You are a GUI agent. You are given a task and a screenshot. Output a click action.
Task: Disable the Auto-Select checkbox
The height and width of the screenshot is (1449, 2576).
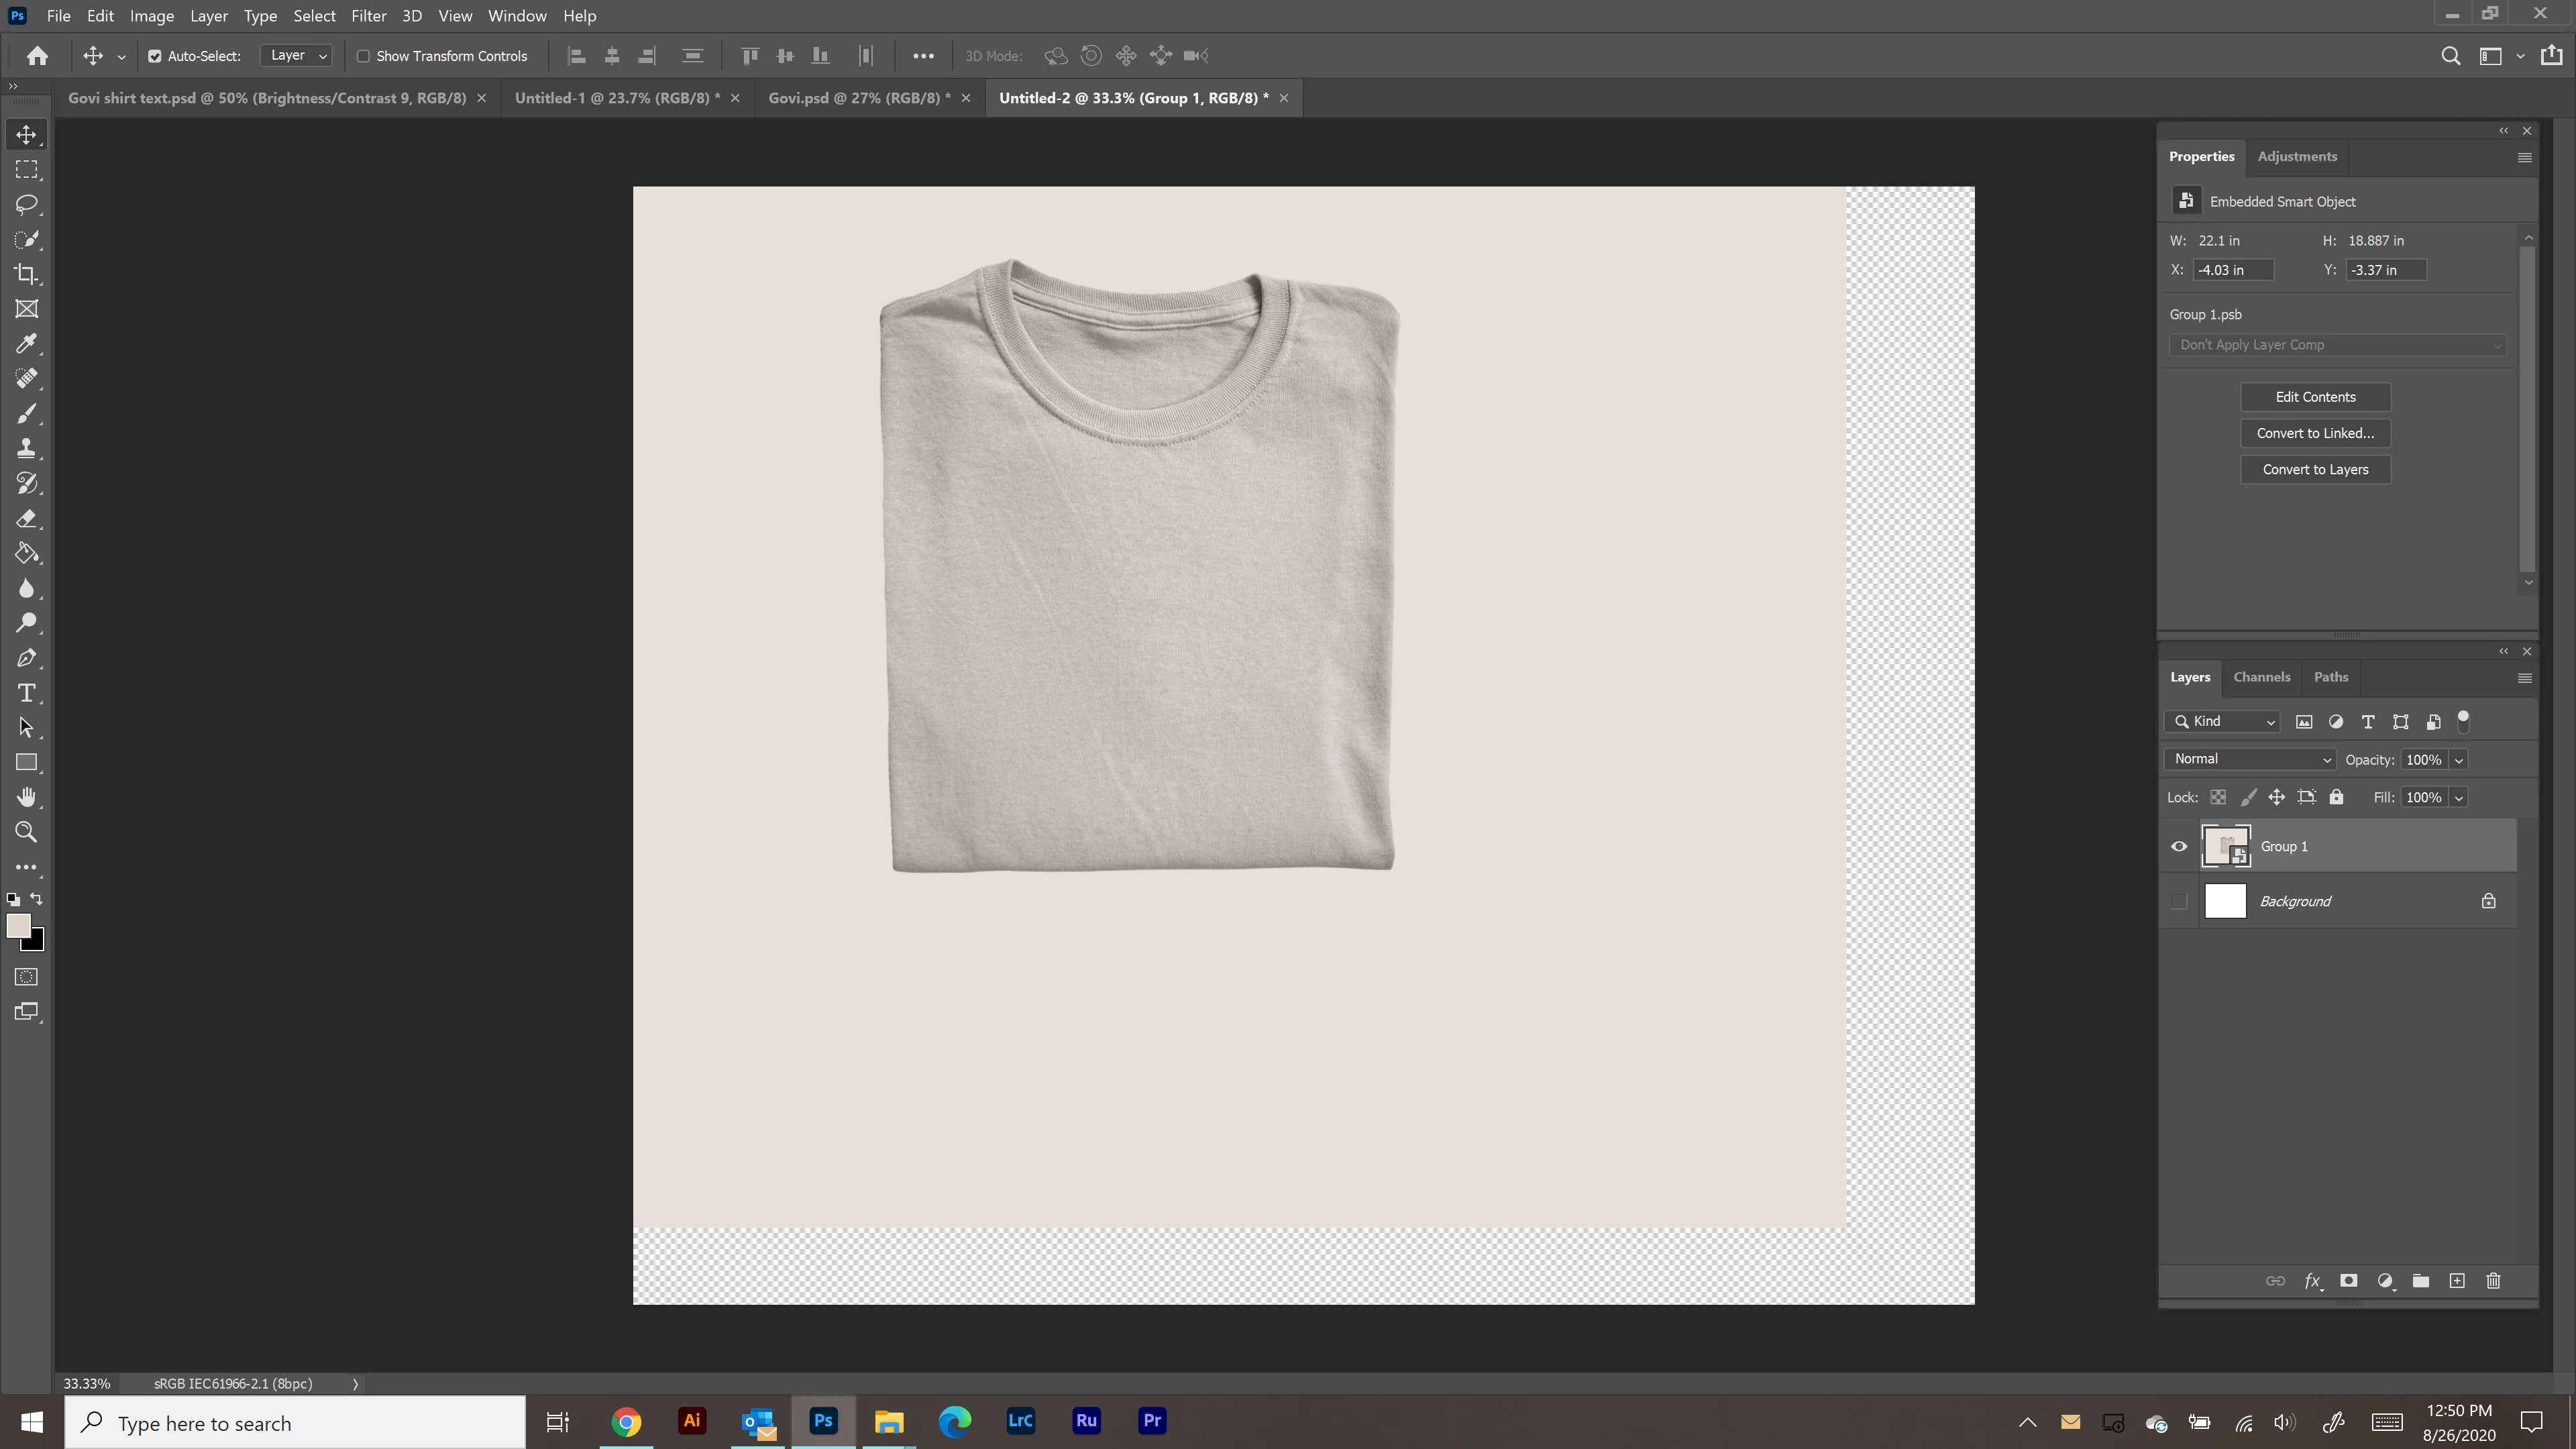click(x=155, y=56)
